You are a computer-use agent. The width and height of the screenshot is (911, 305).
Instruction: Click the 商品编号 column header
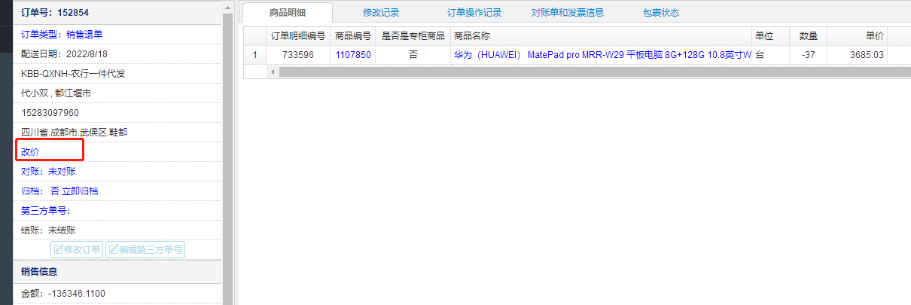pyautogui.click(x=353, y=35)
